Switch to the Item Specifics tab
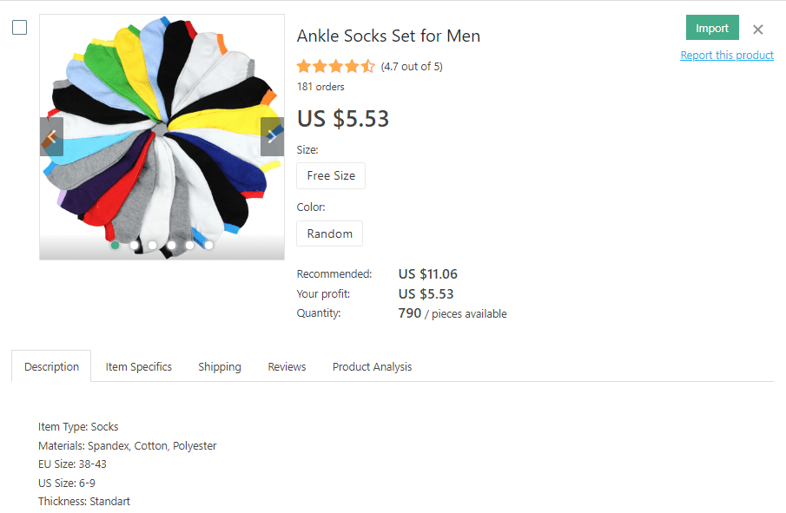 139,366
